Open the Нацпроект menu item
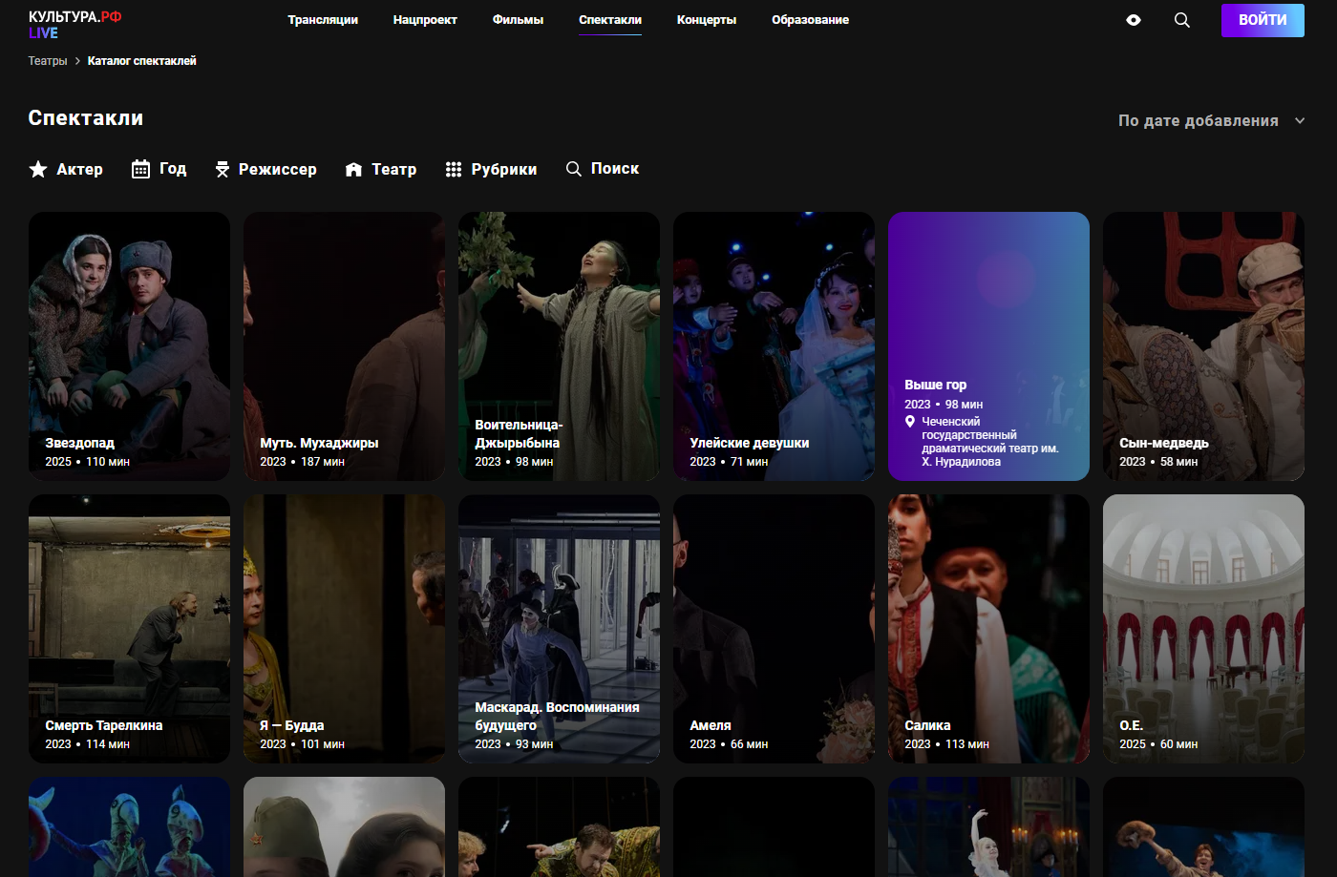The height and width of the screenshot is (877, 1337). pyautogui.click(x=425, y=20)
